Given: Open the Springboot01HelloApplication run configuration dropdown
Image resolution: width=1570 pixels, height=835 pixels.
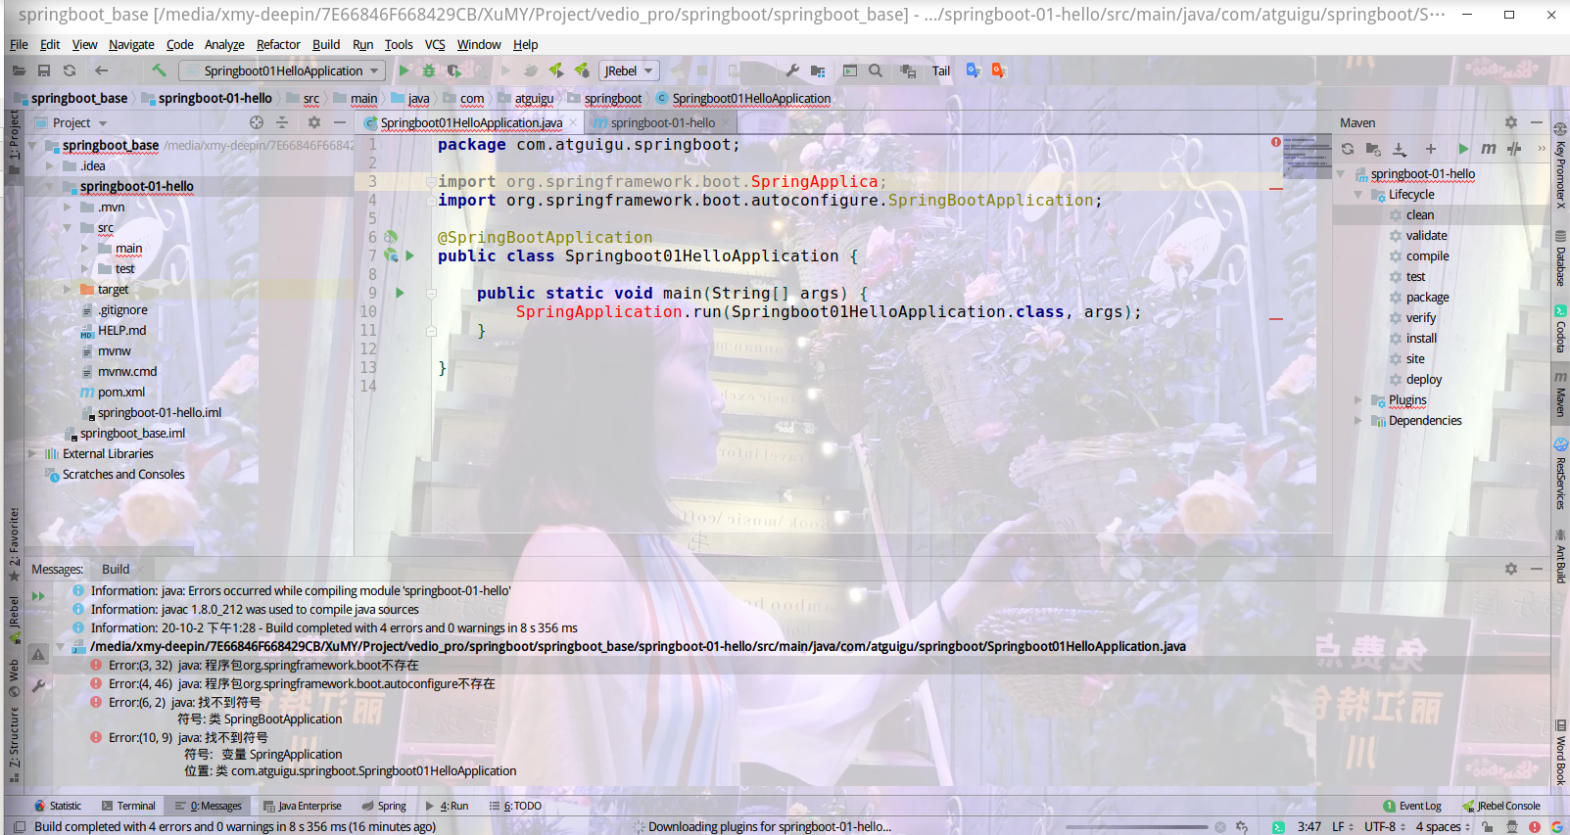Looking at the screenshot, I should [284, 70].
